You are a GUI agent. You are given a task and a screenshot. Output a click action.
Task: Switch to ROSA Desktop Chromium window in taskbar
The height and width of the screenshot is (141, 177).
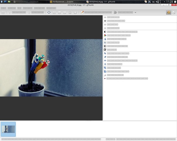26,2
